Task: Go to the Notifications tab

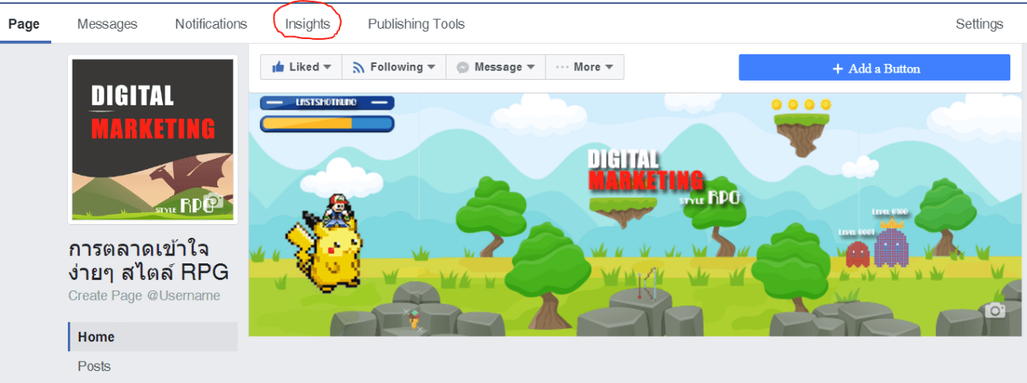Action: pos(211,24)
